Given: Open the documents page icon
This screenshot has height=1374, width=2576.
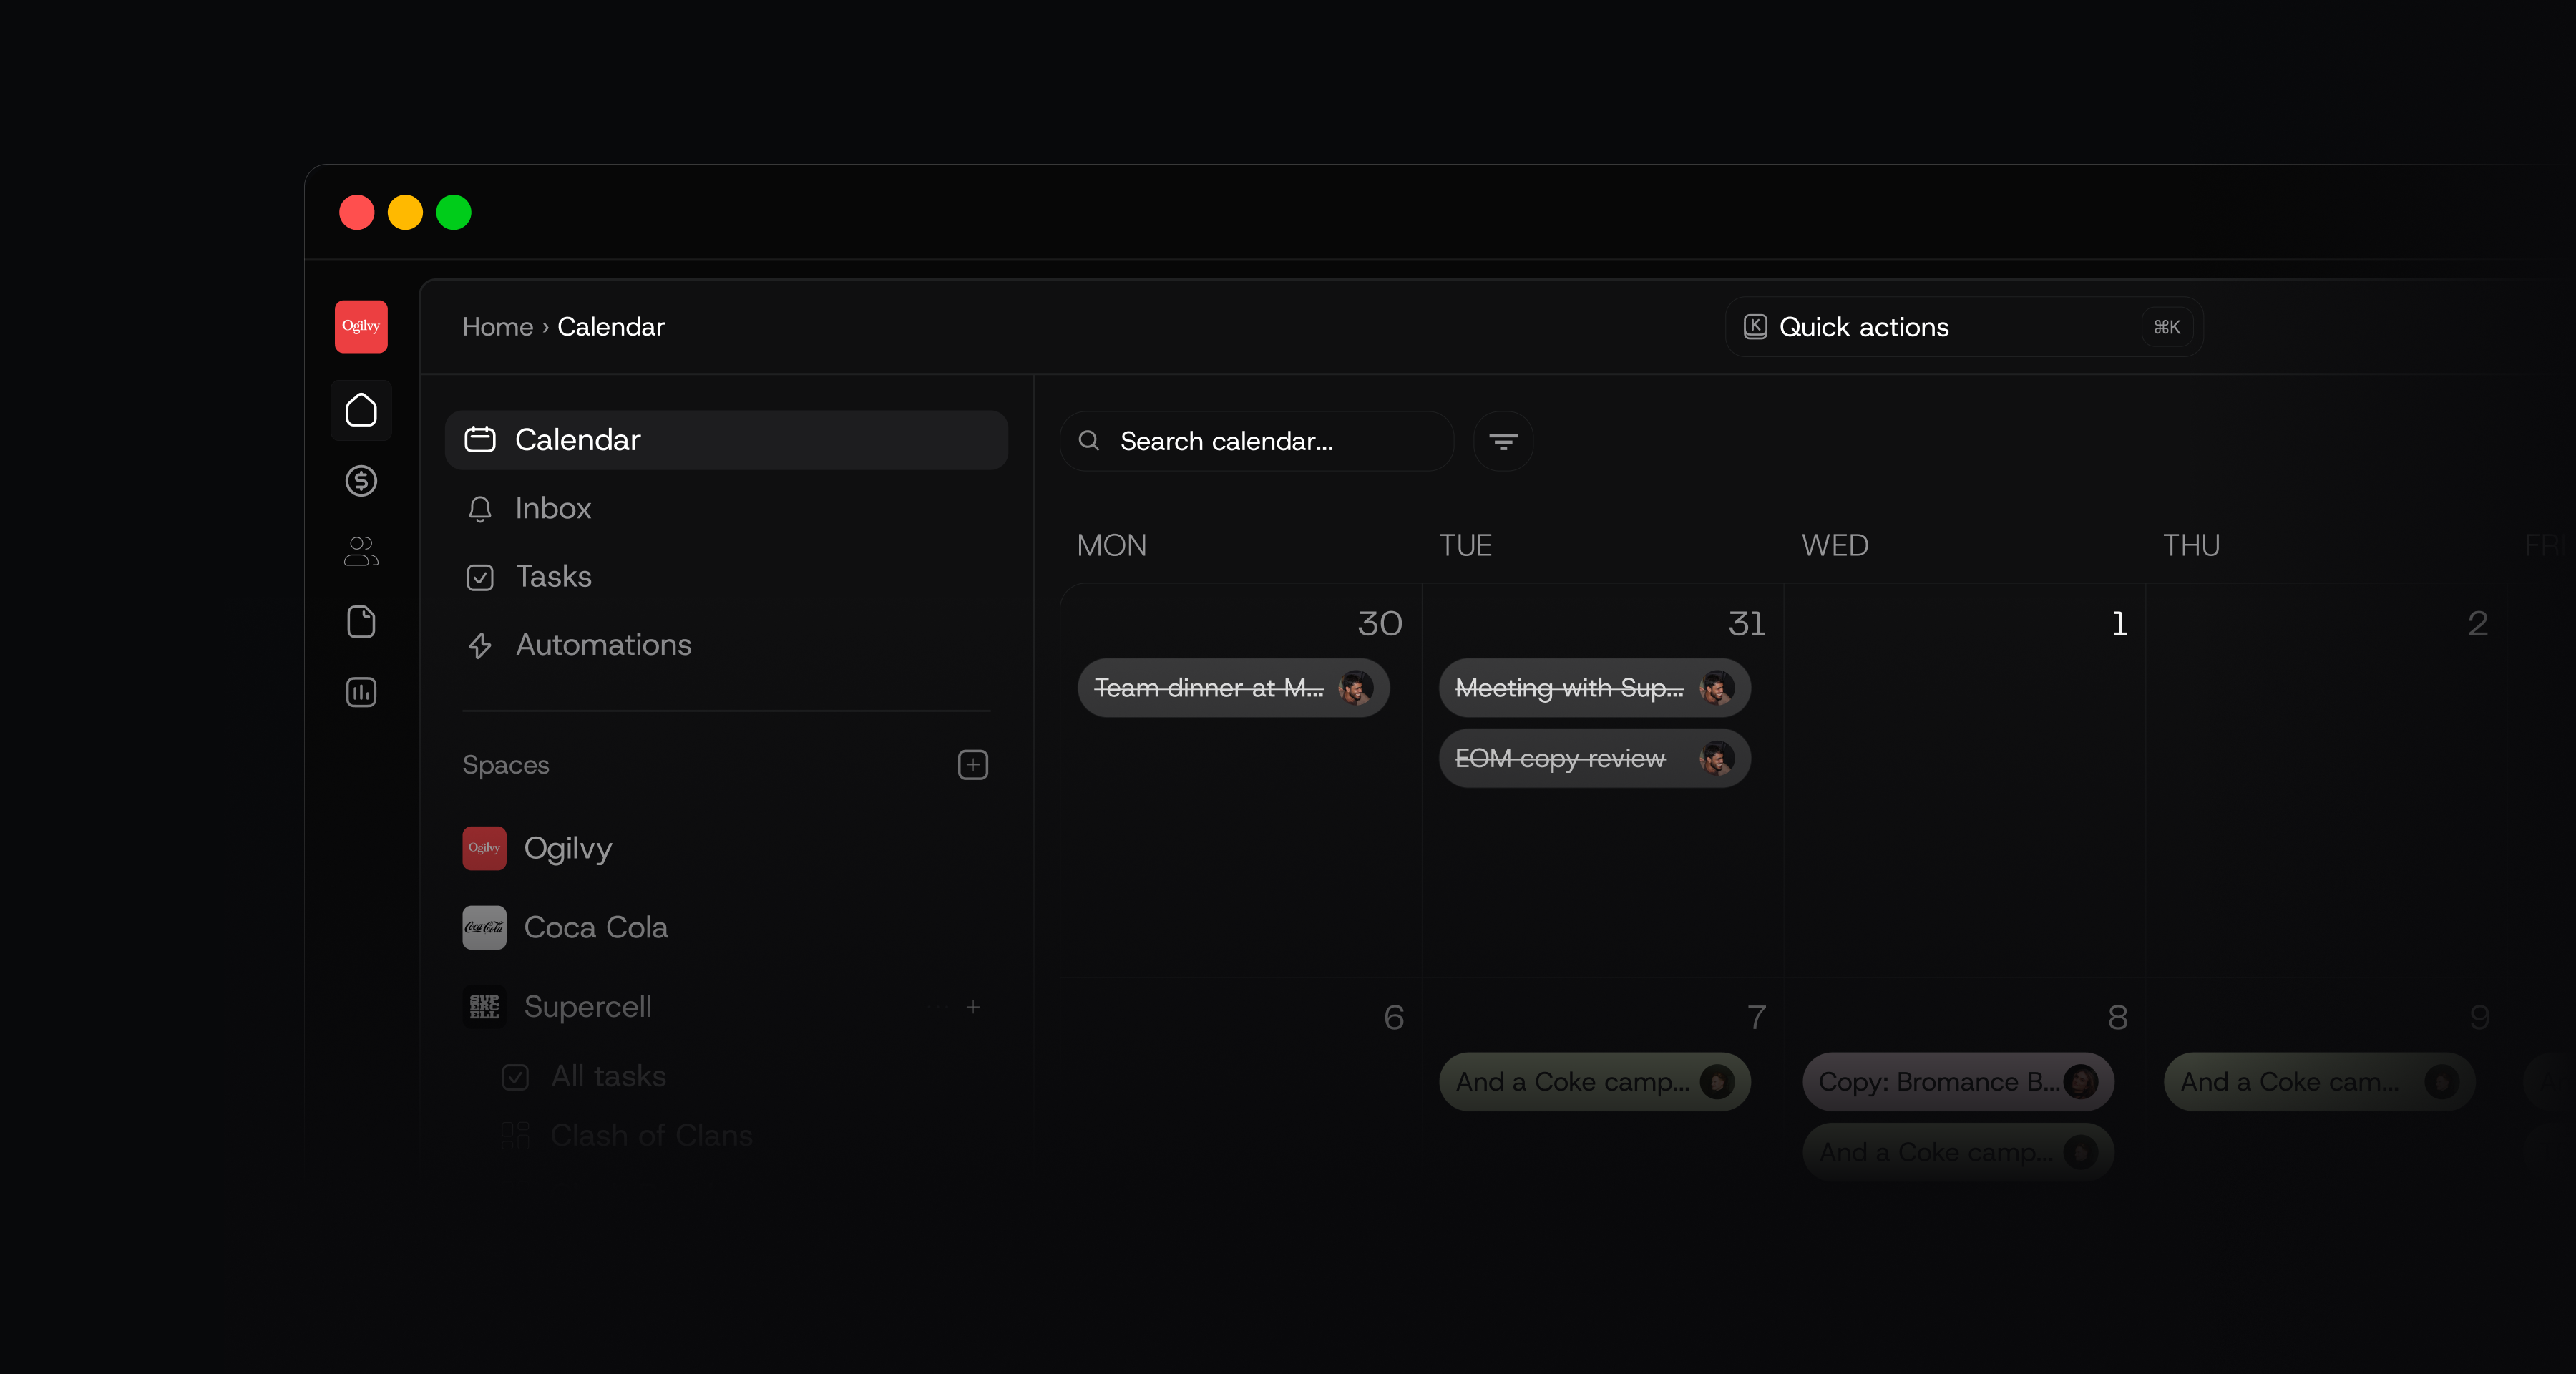Looking at the screenshot, I should tap(361, 622).
